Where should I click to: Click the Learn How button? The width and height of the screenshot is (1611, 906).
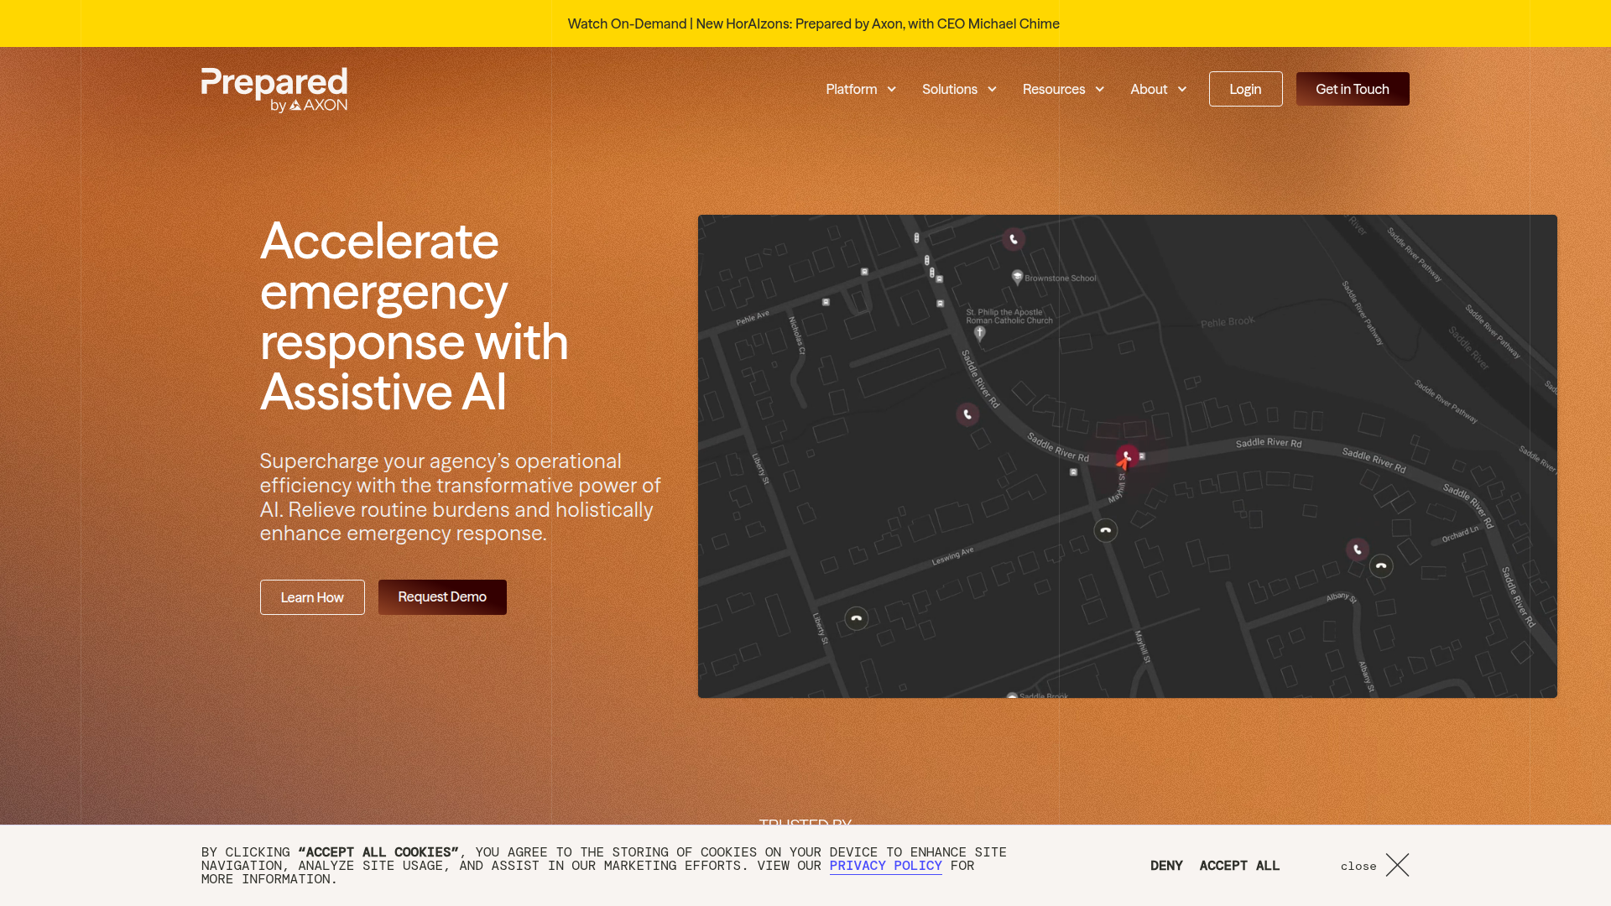point(311,596)
